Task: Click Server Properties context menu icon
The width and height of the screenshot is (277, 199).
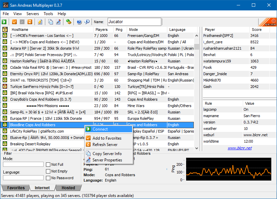Action: tap(88, 160)
